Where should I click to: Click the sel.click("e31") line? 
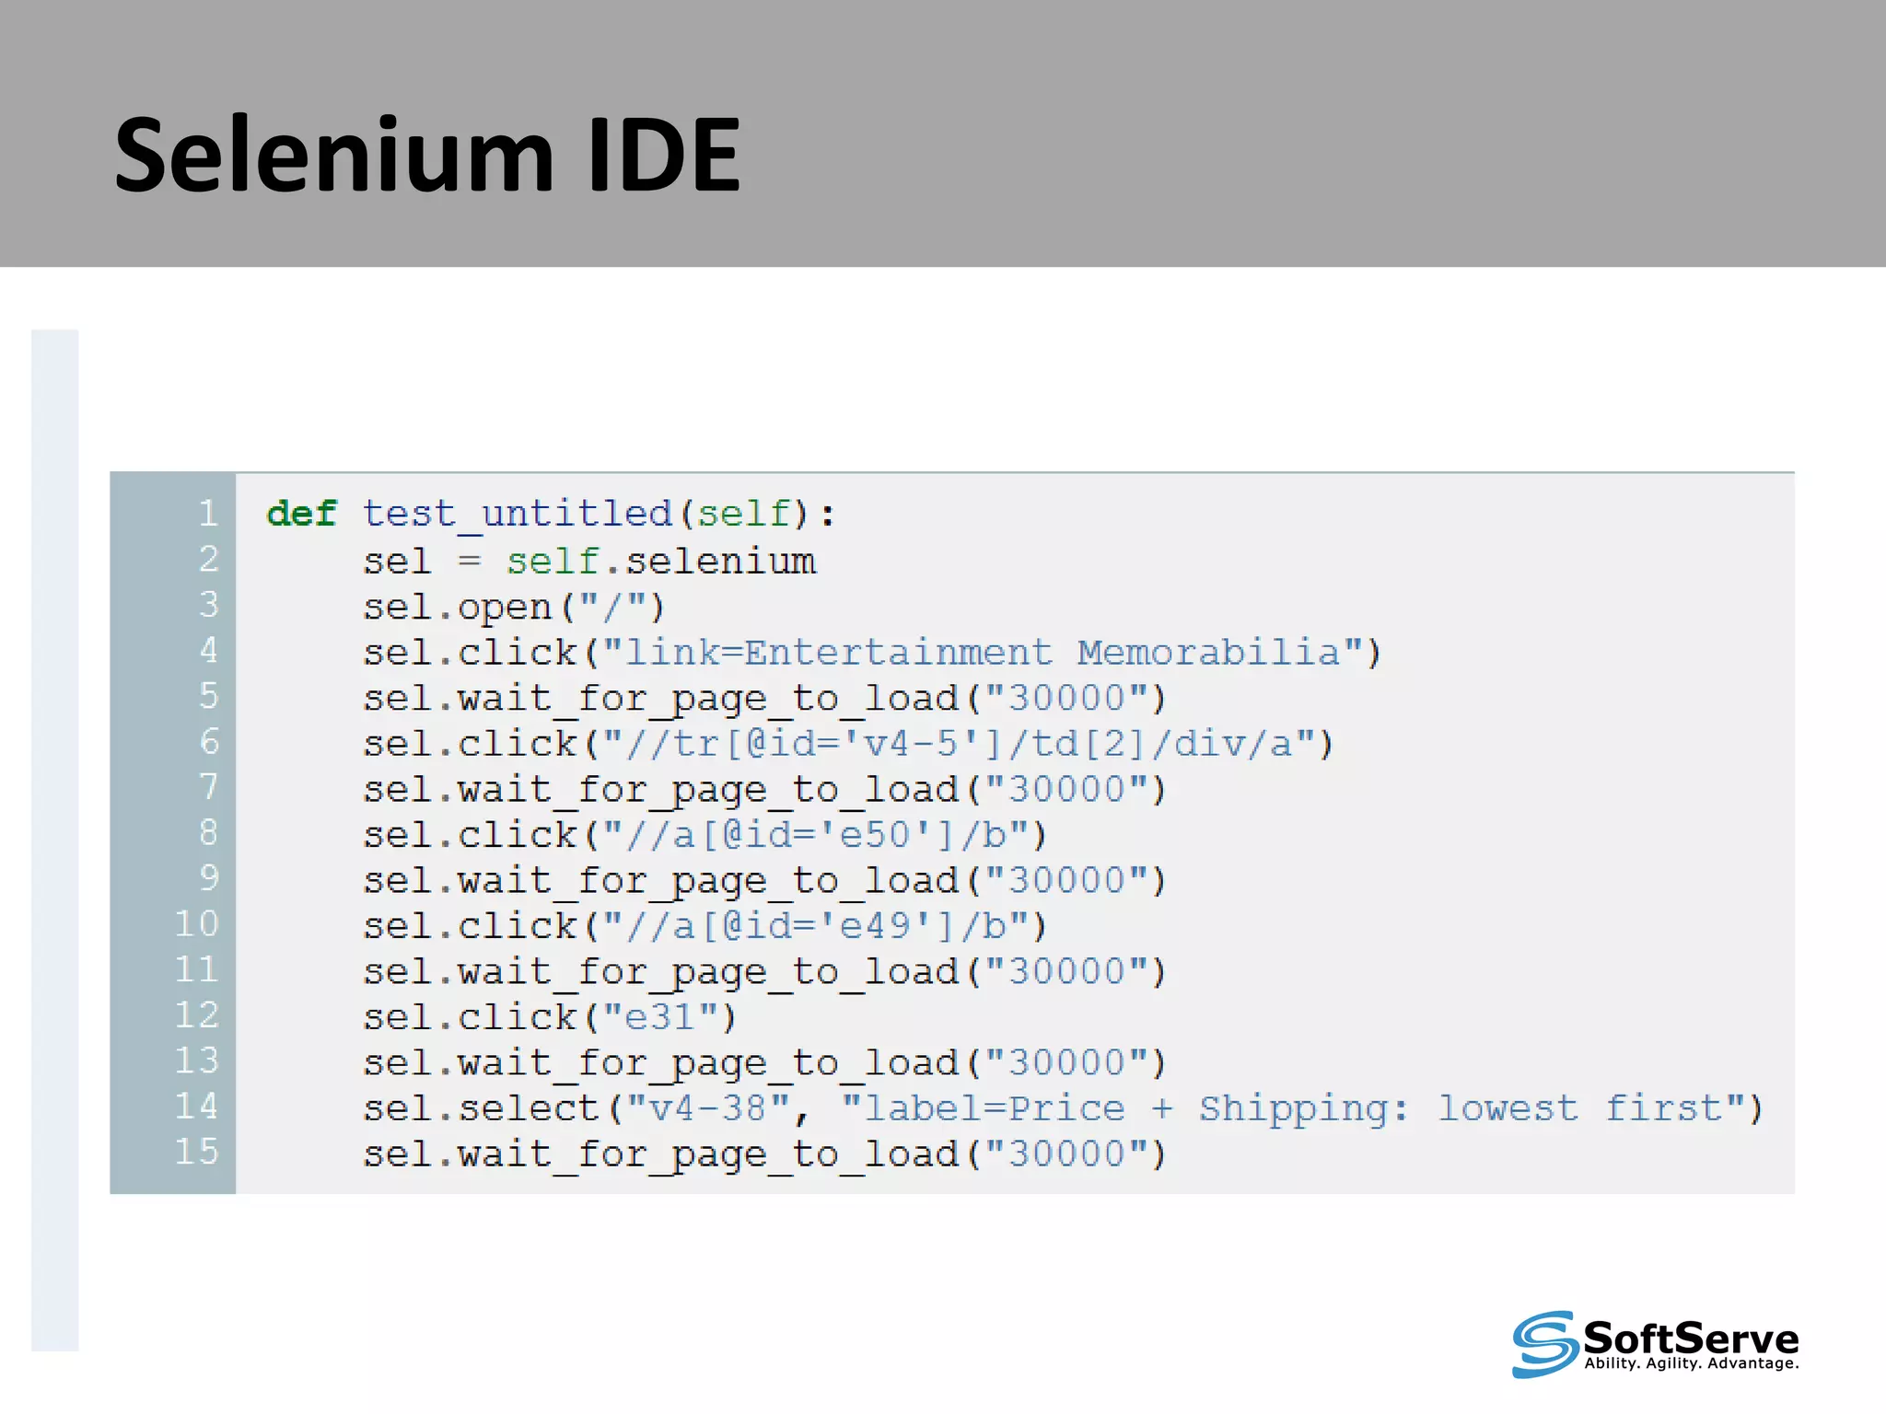point(550,1017)
